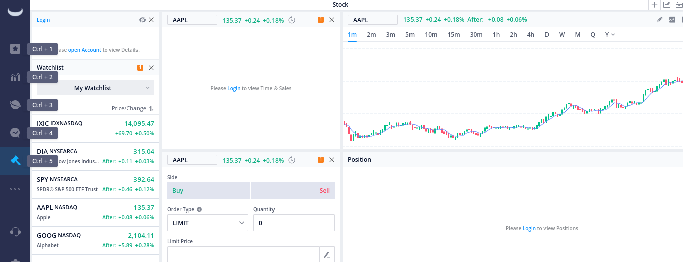Image resolution: width=683 pixels, height=262 pixels.
Task: Click the Time & Sales AAPL symbol field
Action: click(x=192, y=20)
